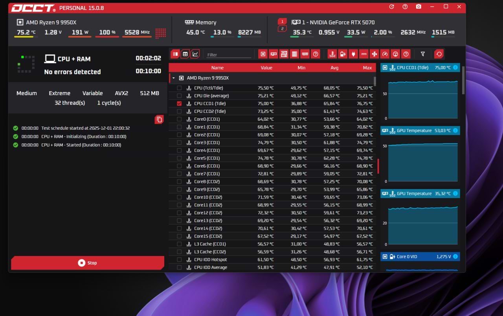Screen dimensions: 503x316
Task: Check the CPU (Tctl/Tdie) checkbox
Action: click(179, 88)
